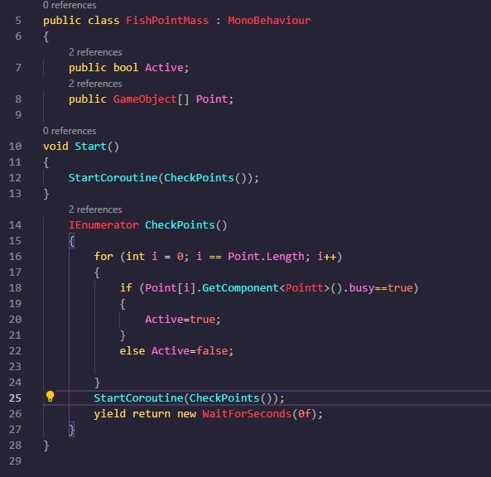
Task: Click line number 29 in gutter
Action: (x=15, y=461)
